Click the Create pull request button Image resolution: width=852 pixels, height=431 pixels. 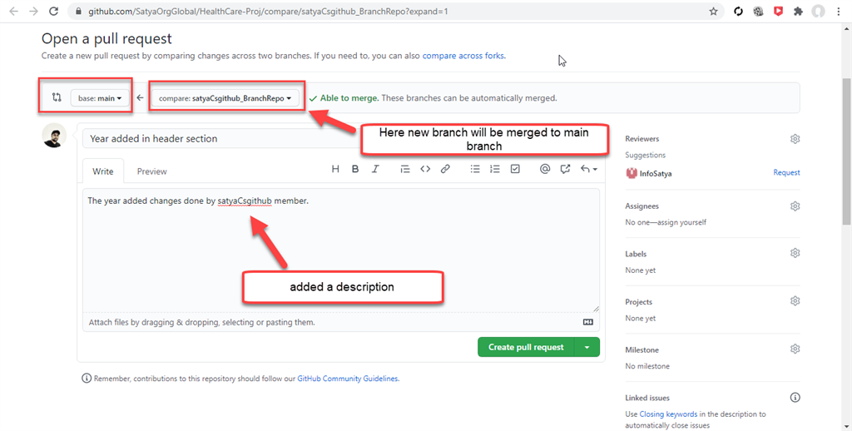[x=526, y=347]
